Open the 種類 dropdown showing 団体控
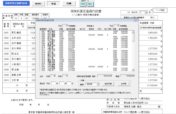This screenshot has width=176, height=114. [x=98, y=84]
